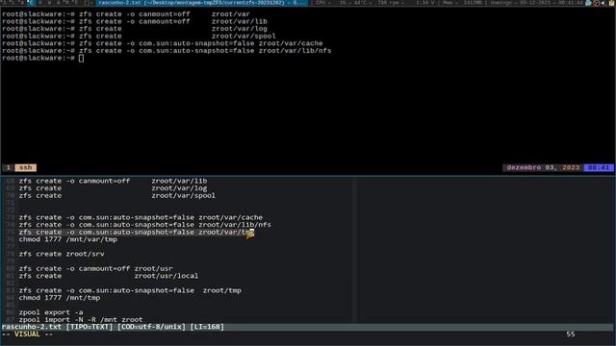
Task: Click the red circular tray icon in the top bar
Action: pyautogui.click(x=597, y=3)
